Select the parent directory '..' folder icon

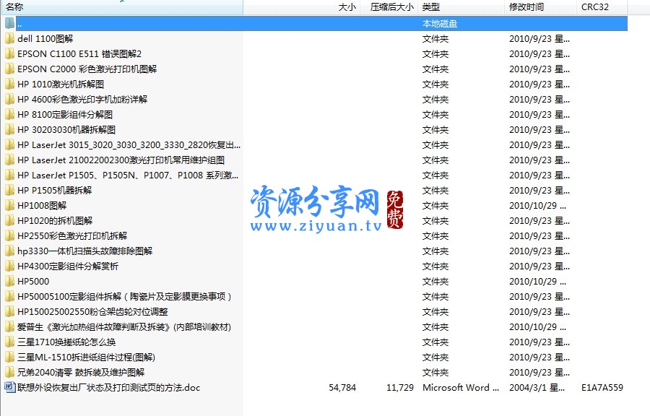click(x=9, y=23)
